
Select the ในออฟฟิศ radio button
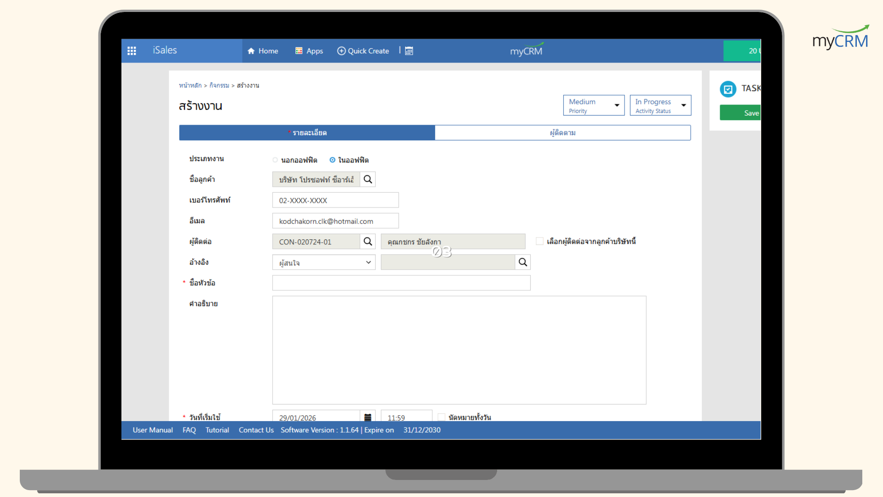(x=332, y=160)
